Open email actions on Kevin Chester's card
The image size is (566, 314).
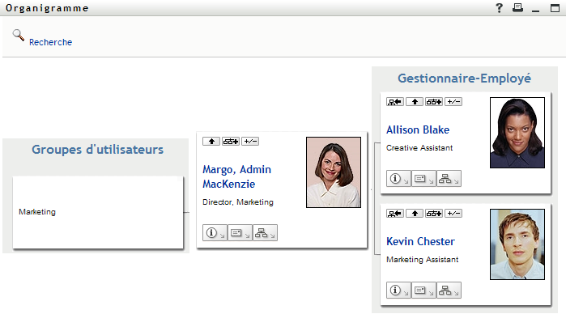[423, 291]
